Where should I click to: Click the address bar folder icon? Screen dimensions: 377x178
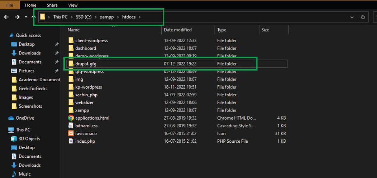coord(43,17)
